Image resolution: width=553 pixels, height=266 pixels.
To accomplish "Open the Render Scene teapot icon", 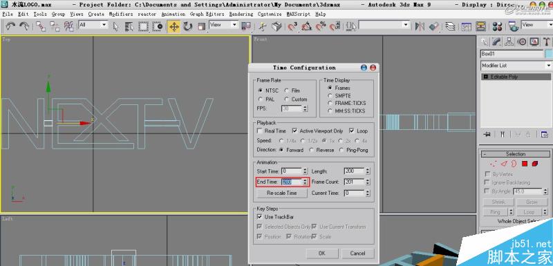I will tap(514, 26).
